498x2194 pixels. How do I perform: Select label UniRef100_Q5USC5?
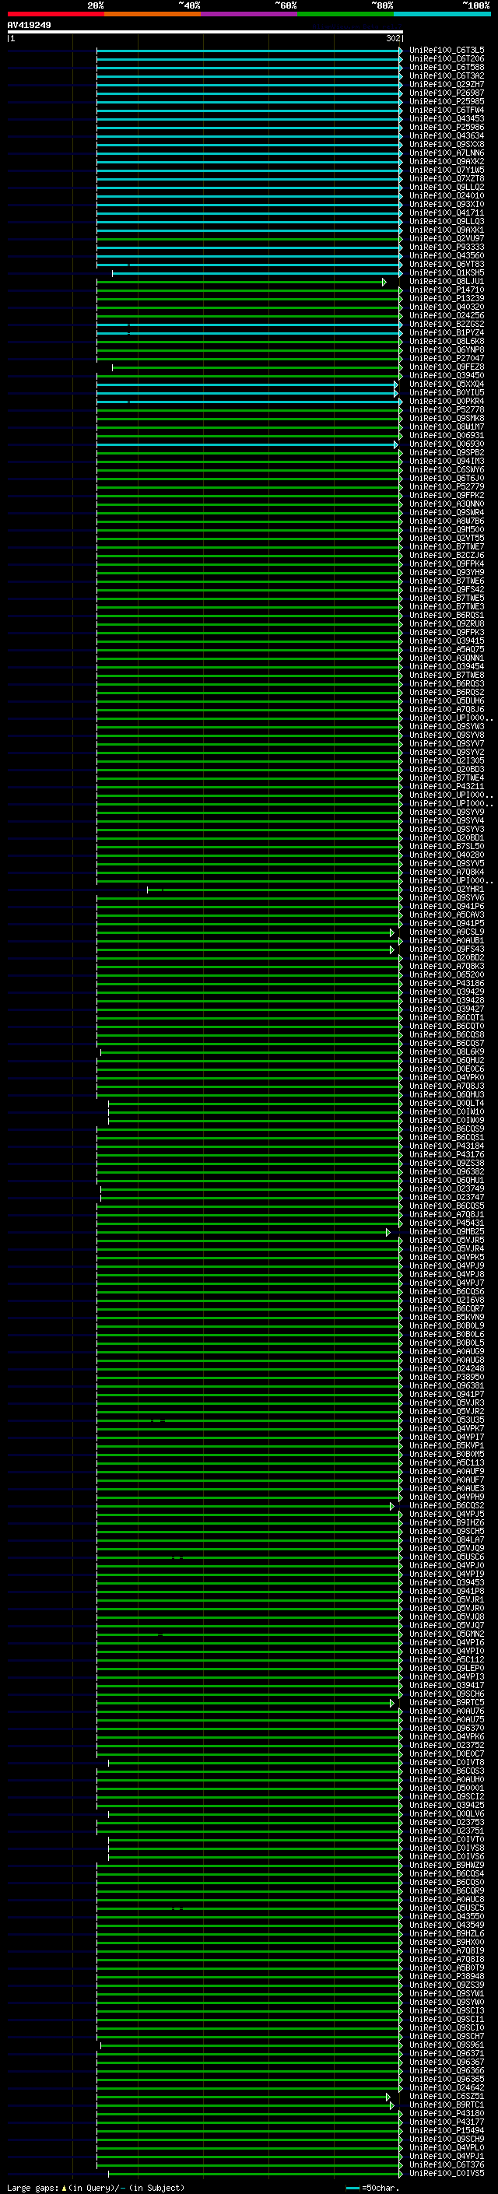[x=447, y=1908]
